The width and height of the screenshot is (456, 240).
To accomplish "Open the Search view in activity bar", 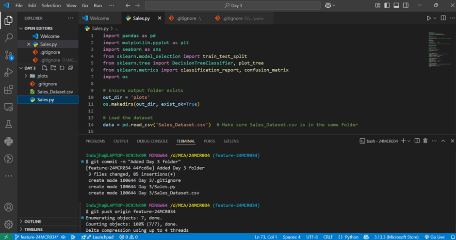I will click(9, 37).
